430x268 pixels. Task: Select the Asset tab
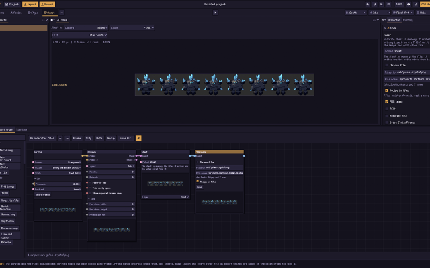49,13
